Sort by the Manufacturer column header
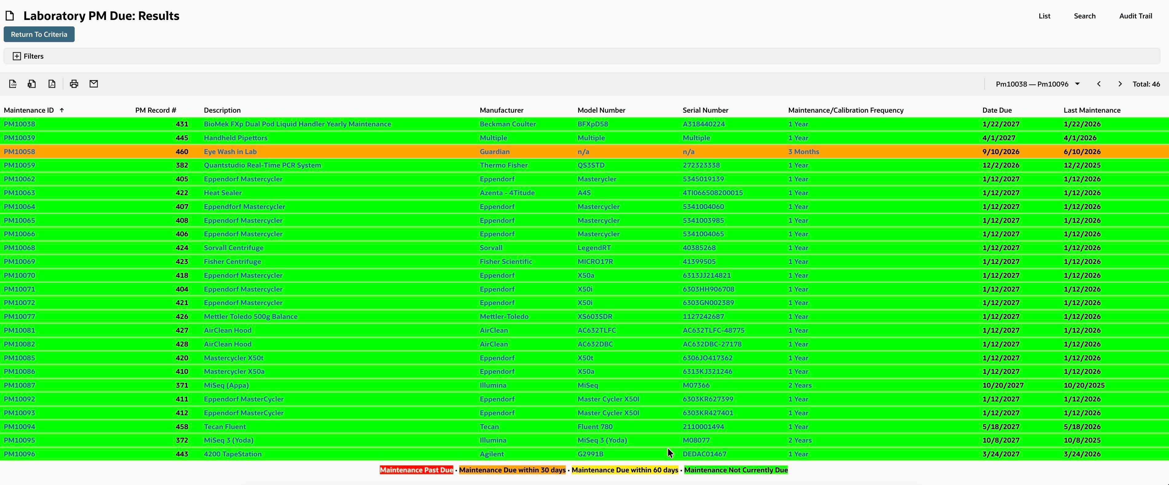This screenshot has width=1169, height=485. click(502, 110)
